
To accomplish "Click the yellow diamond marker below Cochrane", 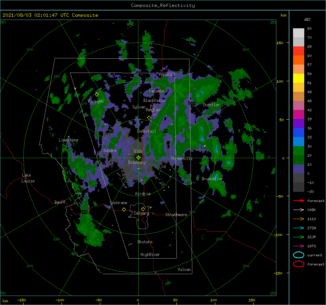I will pyautogui.click(x=124, y=209).
